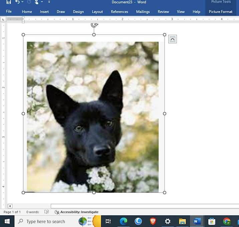Click the bottom-middle picture sizing handle
The image size is (239, 227).
click(94, 193)
